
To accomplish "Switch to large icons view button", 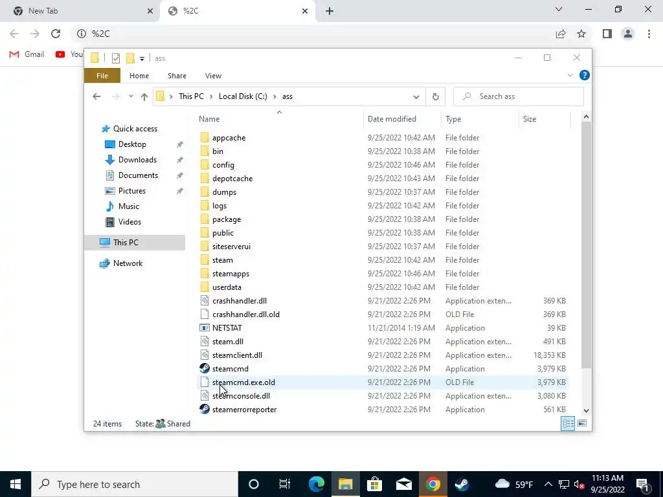I will coord(582,423).
